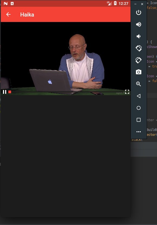Viewport: 157px width, 225px height.
Task: Lower the emulator volume
Action: [139, 36]
